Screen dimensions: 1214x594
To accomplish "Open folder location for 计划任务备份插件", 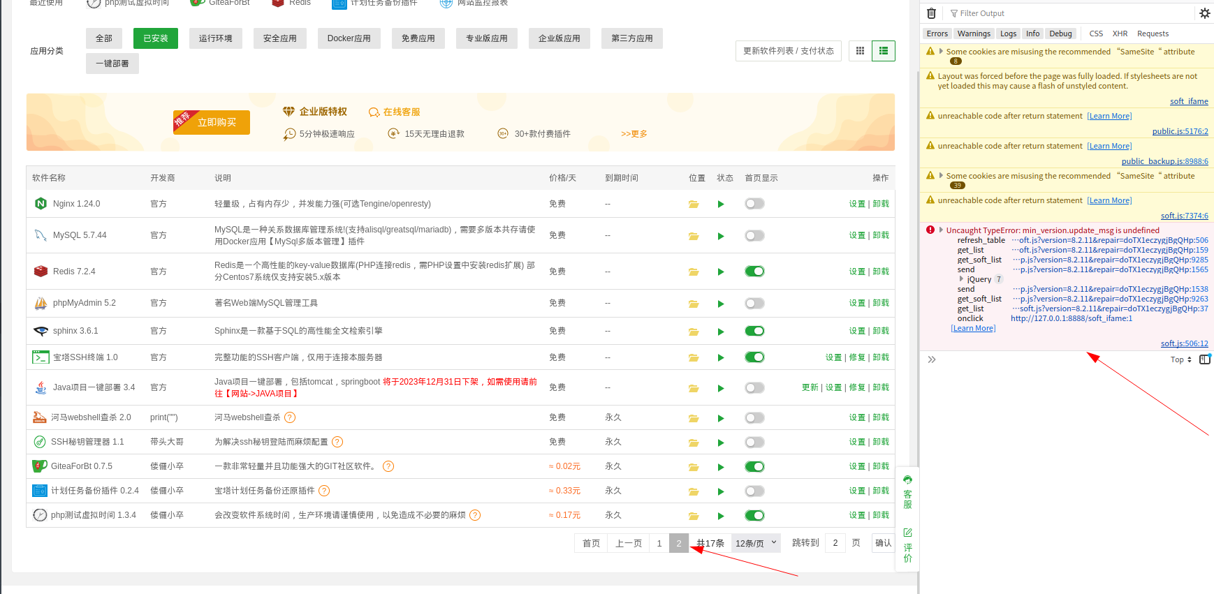I will 693,491.
